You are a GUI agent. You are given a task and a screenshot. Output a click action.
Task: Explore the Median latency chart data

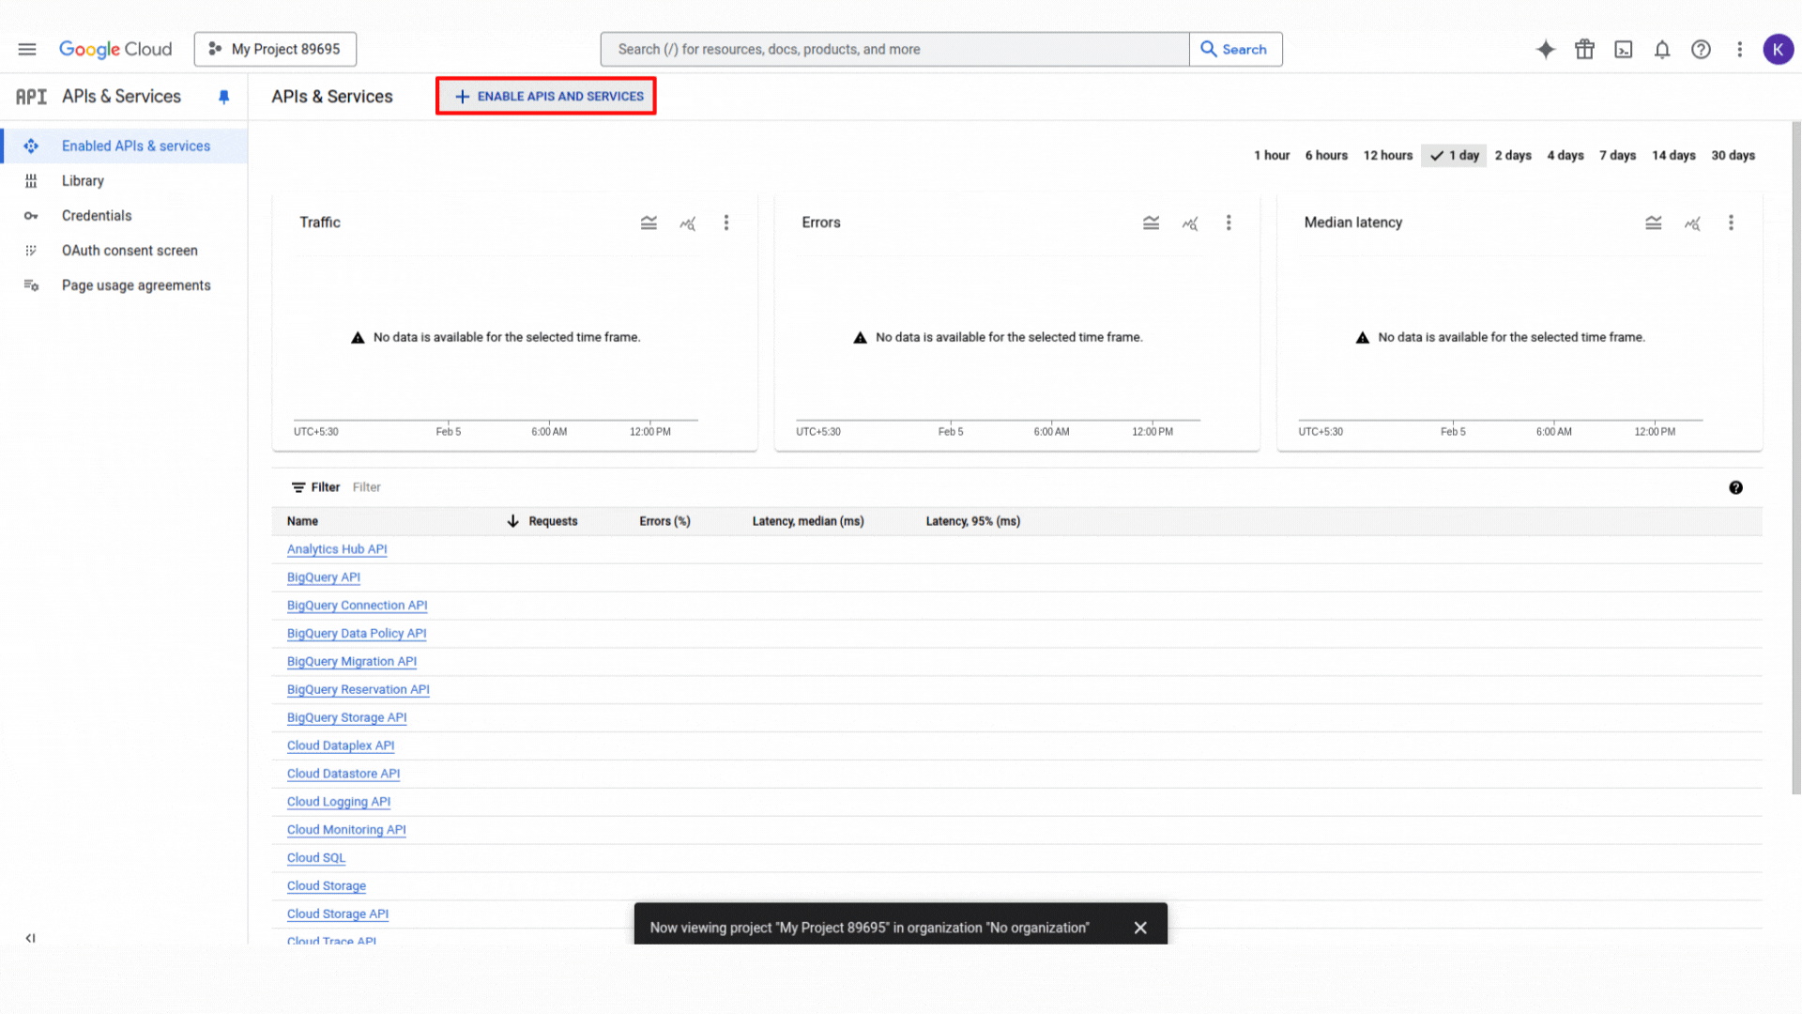pos(1692,223)
